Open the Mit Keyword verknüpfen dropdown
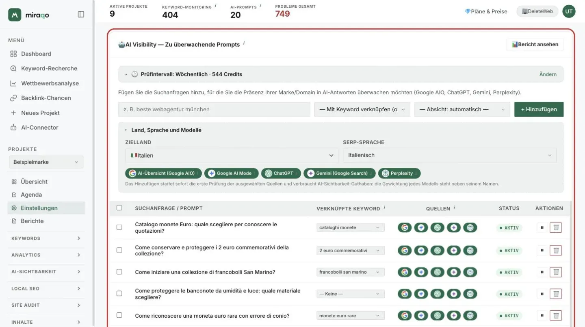 pyautogui.click(x=362, y=109)
